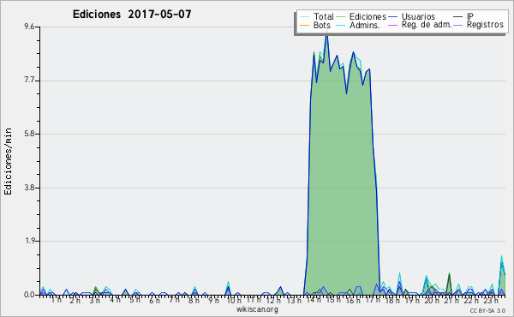Select the 'Ediciones' legend entry

pyautogui.click(x=361, y=16)
